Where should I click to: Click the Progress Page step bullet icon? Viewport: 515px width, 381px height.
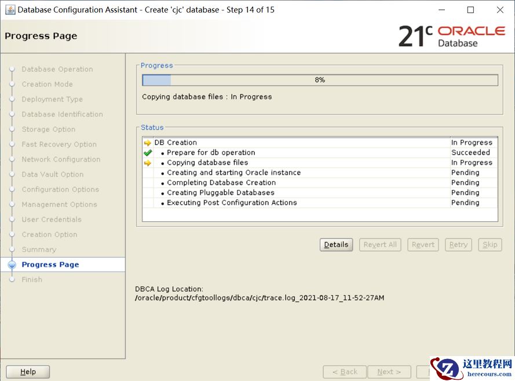(x=12, y=265)
